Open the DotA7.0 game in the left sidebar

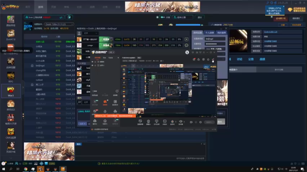(11, 35)
